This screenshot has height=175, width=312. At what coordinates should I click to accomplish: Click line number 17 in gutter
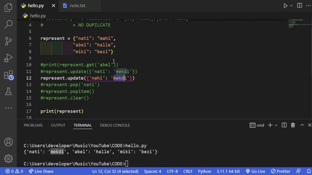click(29, 111)
